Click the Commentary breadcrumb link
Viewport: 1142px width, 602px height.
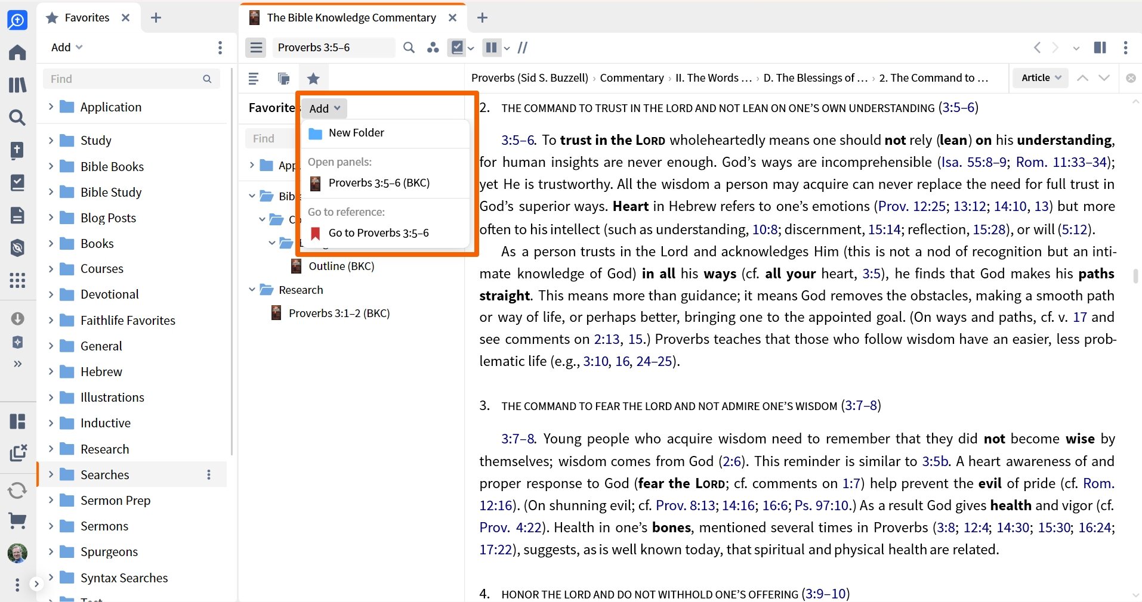point(632,78)
